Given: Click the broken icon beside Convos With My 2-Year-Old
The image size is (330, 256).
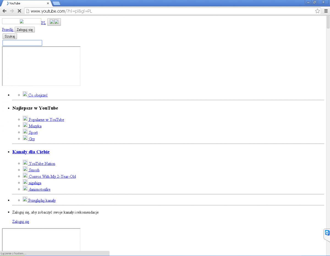Looking at the screenshot, I should (25, 175).
